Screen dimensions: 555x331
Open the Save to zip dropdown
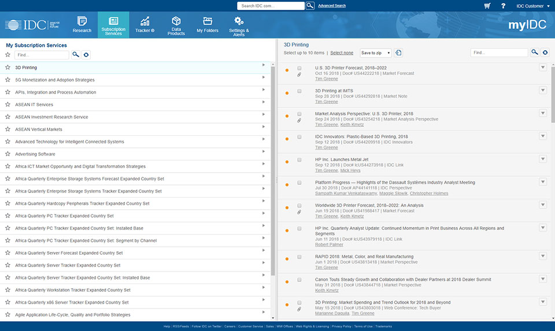tap(376, 53)
